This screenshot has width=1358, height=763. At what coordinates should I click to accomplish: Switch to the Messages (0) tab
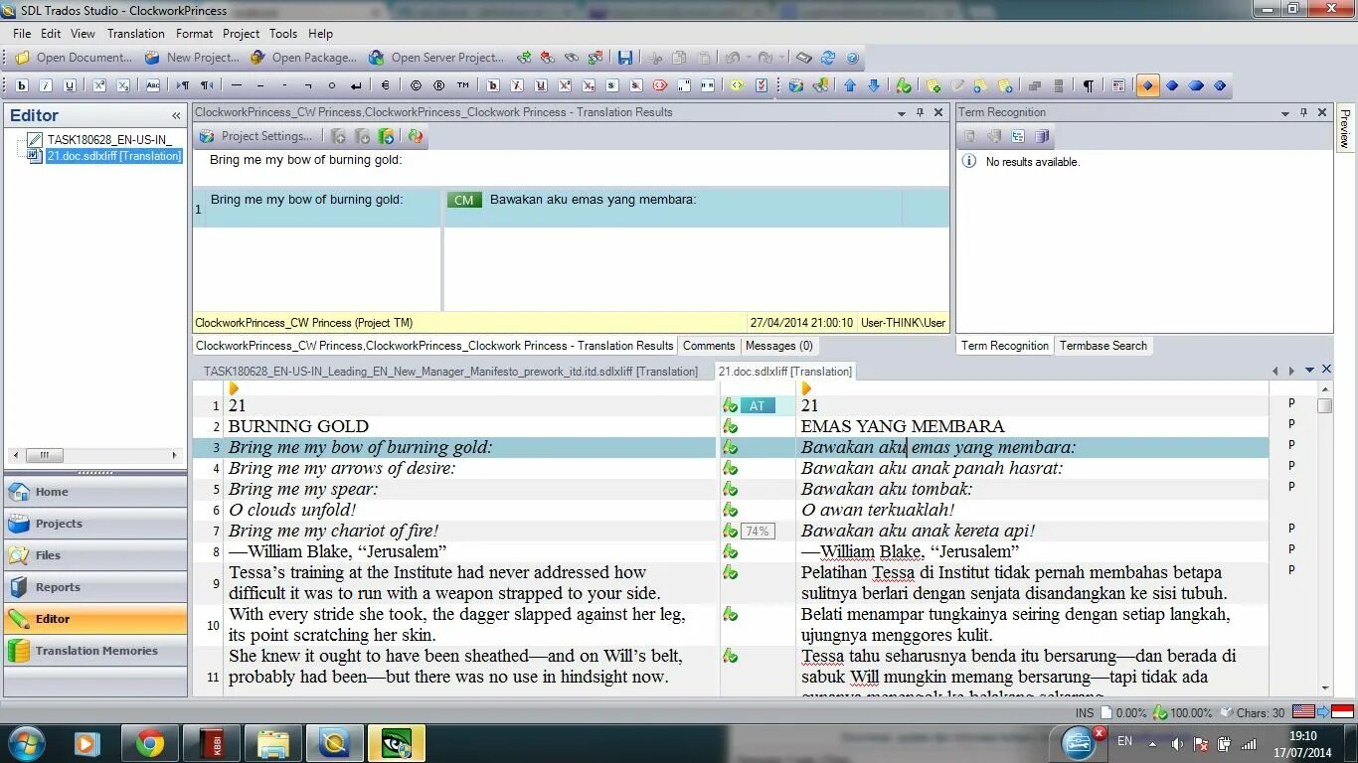(x=778, y=346)
